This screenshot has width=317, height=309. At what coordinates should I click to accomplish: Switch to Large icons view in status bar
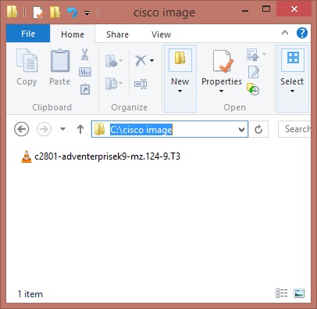pyautogui.click(x=299, y=293)
